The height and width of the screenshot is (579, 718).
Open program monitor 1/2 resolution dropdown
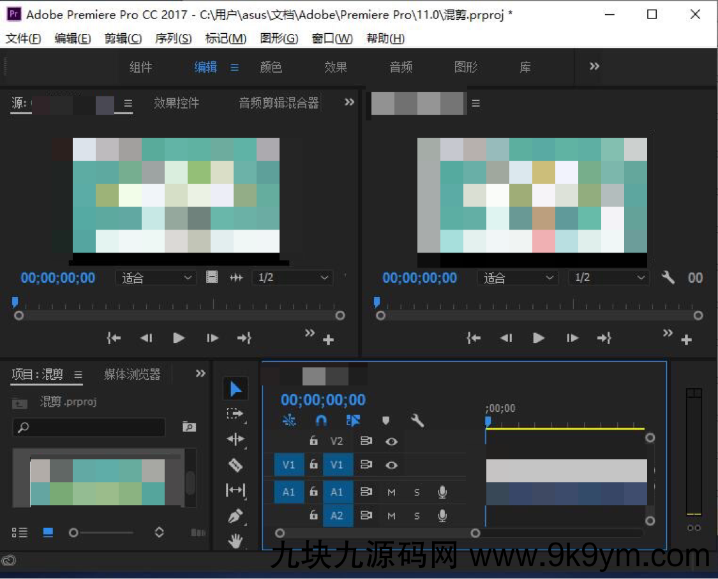(608, 278)
